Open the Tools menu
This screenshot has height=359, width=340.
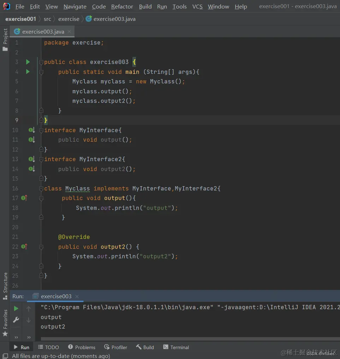point(179,7)
